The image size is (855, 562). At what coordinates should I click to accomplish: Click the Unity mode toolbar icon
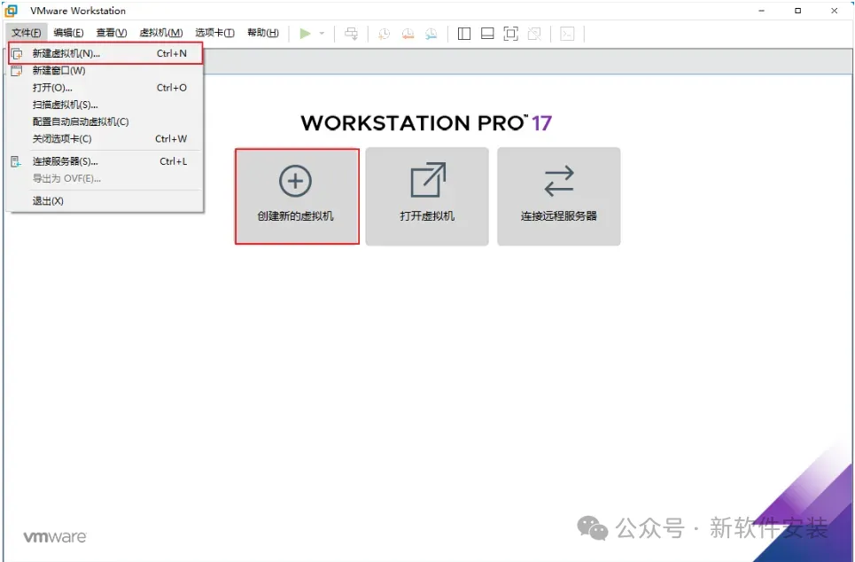coord(534,34)
